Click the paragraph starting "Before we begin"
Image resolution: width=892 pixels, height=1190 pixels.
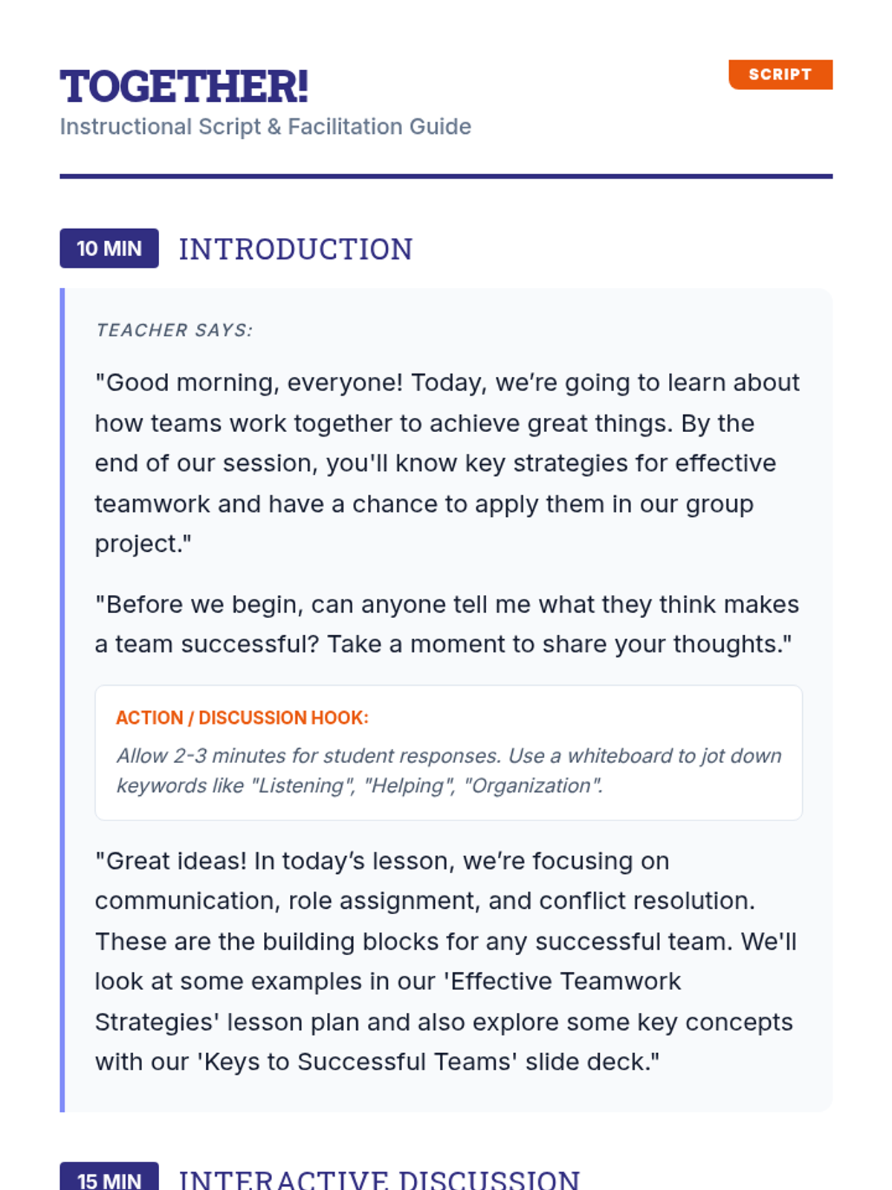[446, 624]
